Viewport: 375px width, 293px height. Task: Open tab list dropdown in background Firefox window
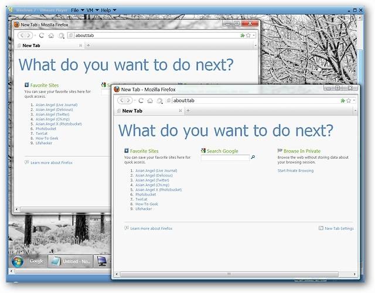pos(255,46)
